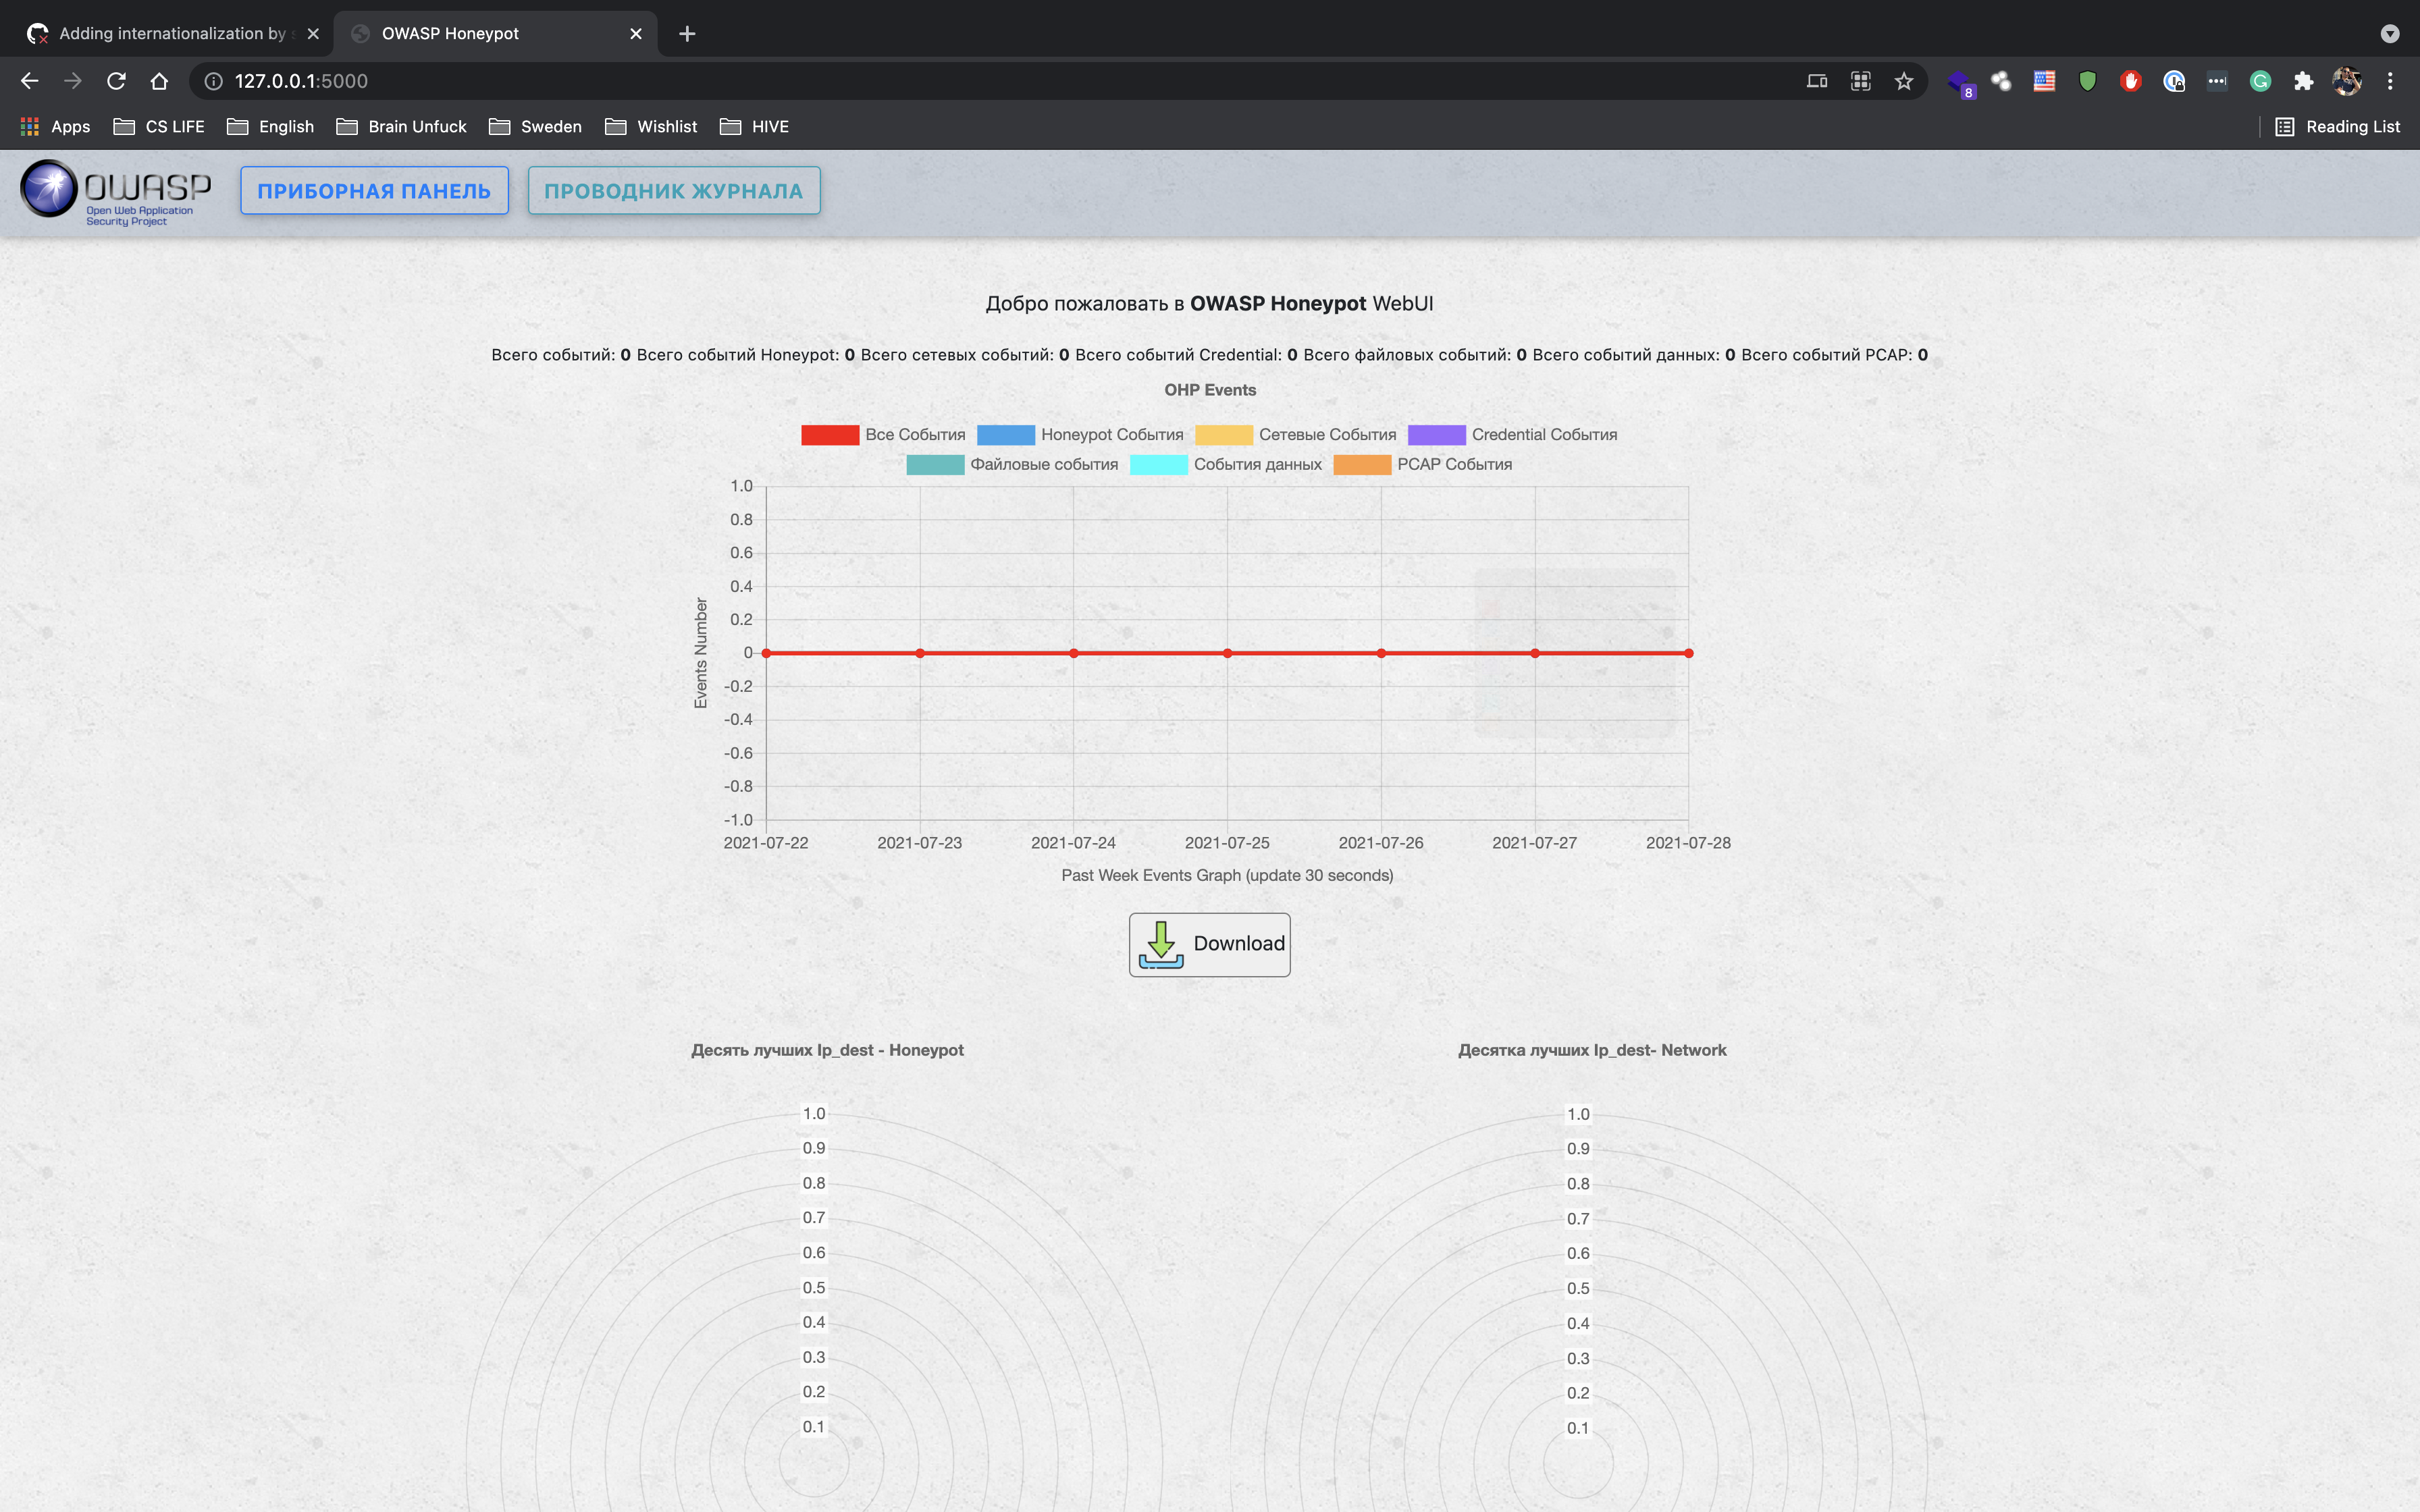This screenshot has width=2420, height=1512.
Task: Open the Reading List panel
Action: pos(2338,126)
